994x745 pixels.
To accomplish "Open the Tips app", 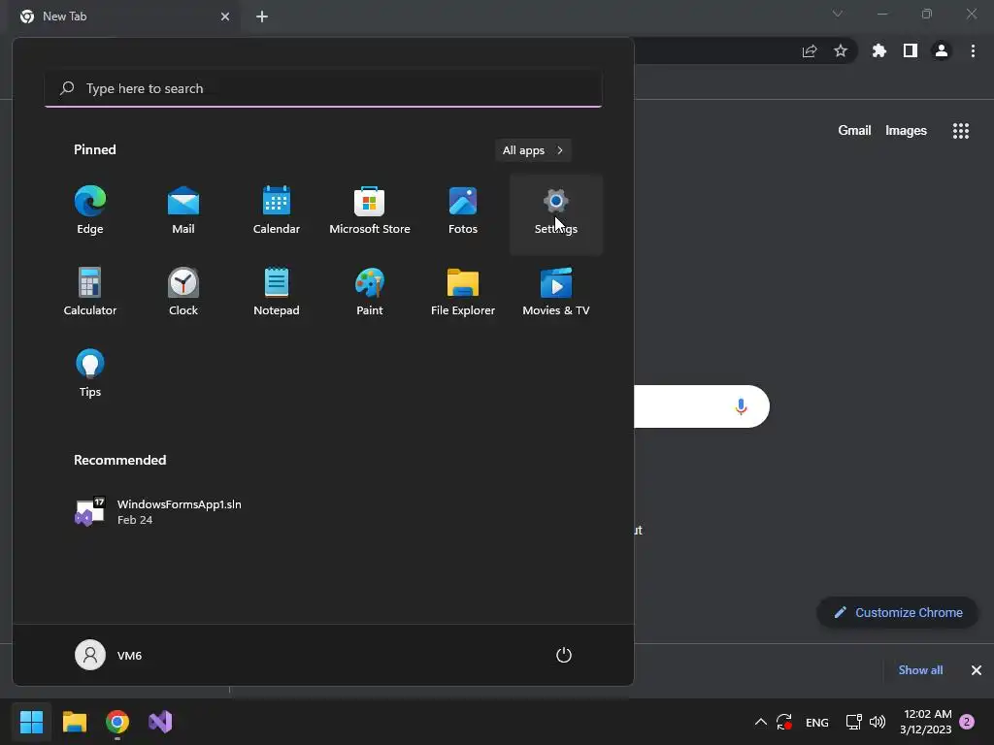I will point(90,373).
